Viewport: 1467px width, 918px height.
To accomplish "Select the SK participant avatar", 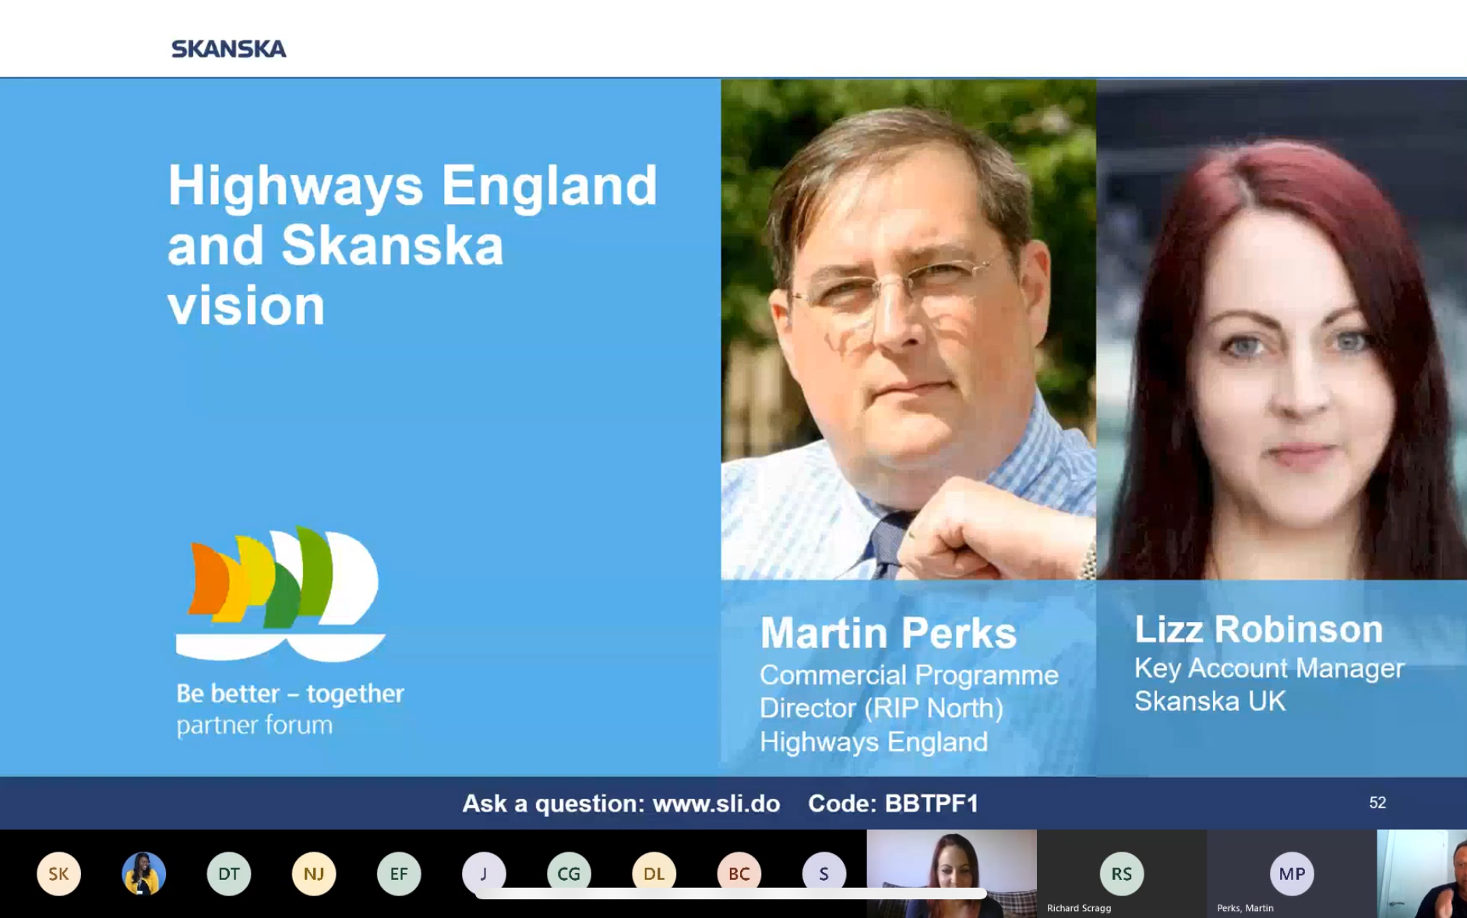I will tap(58, 874).
